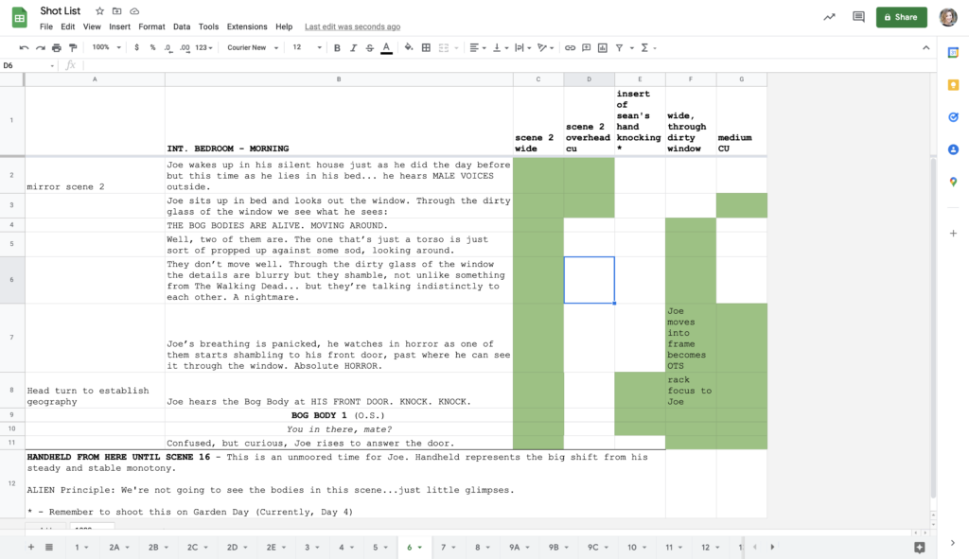
Task: Open Contacts in the side panel
Action: tap(954, 149)
